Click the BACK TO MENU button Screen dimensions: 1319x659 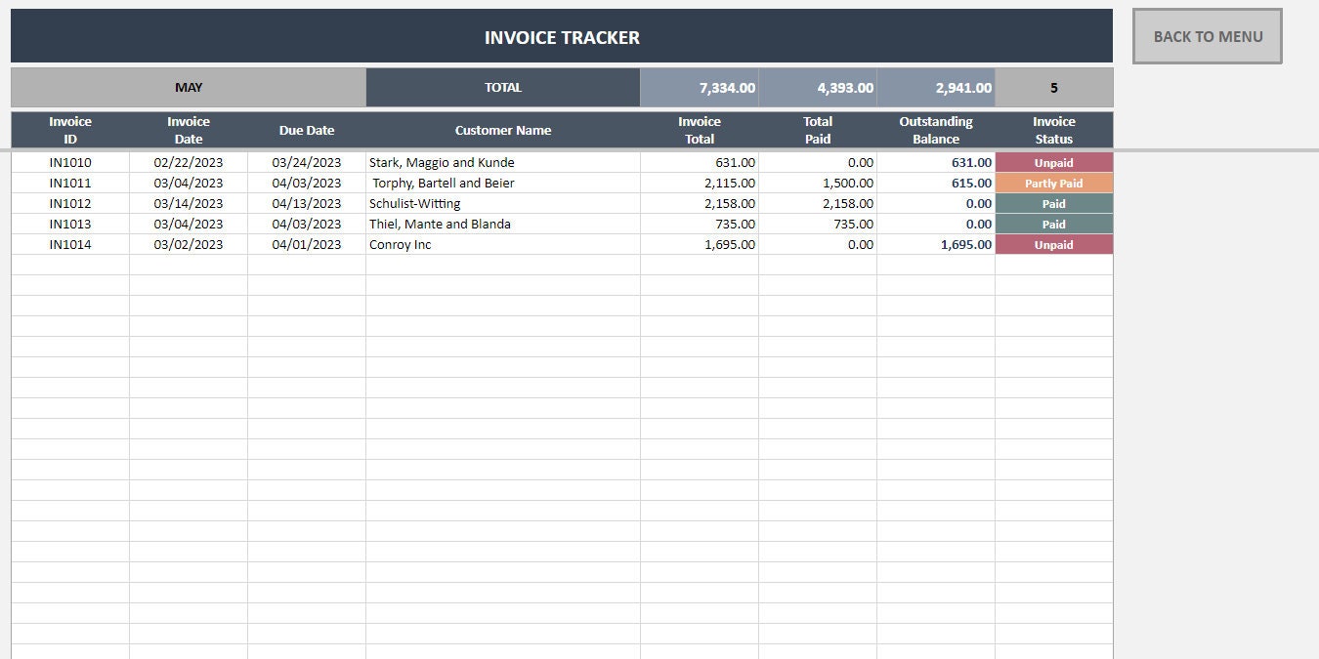tap(1208, 36)
